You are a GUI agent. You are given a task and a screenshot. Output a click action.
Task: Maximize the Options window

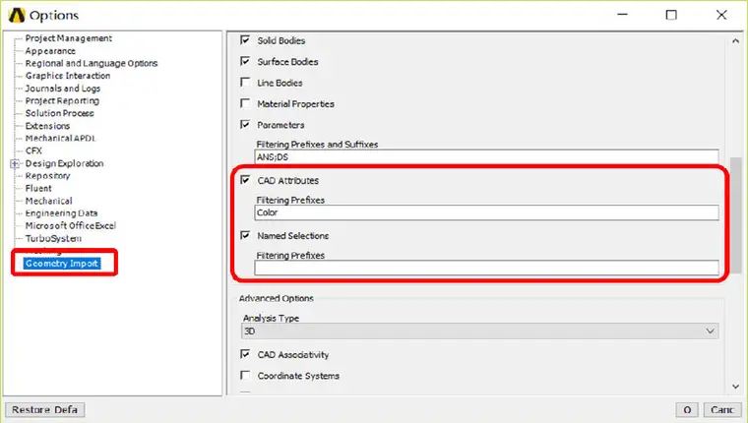(671, 15)
